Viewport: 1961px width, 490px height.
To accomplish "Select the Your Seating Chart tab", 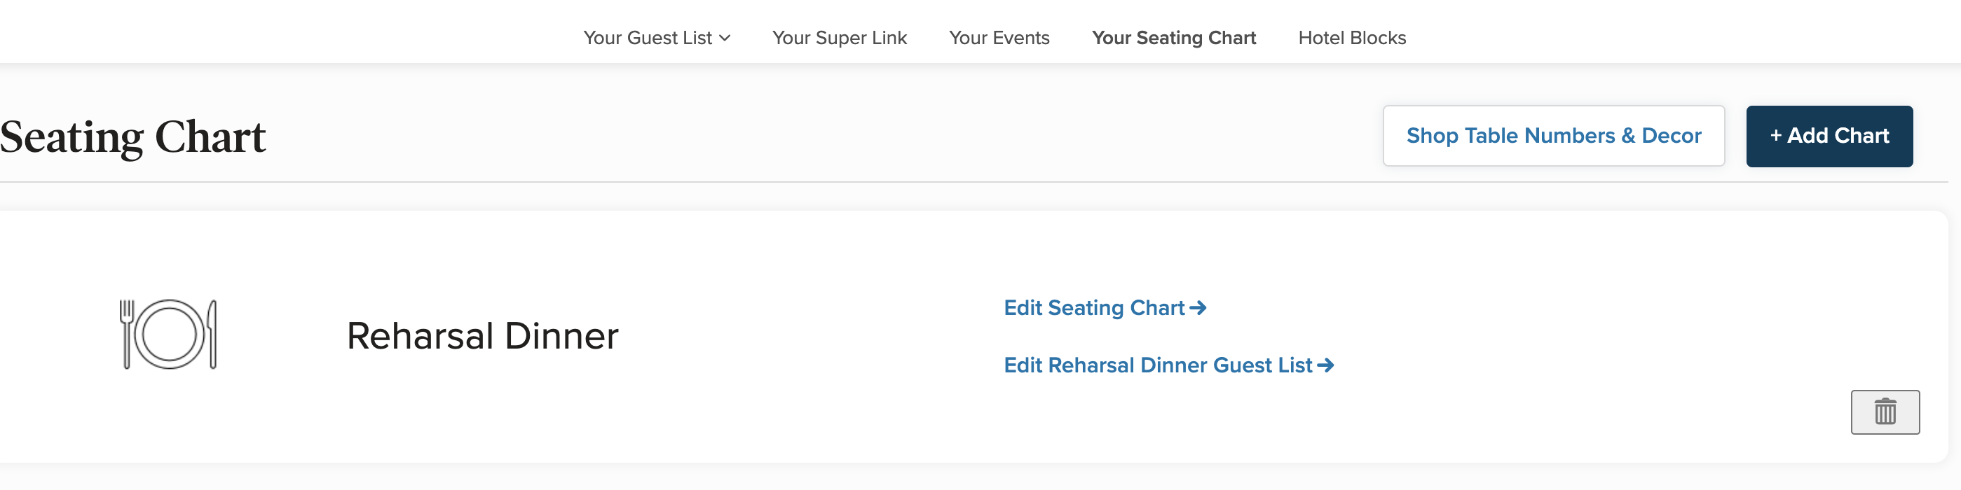I will [1173, 38].
